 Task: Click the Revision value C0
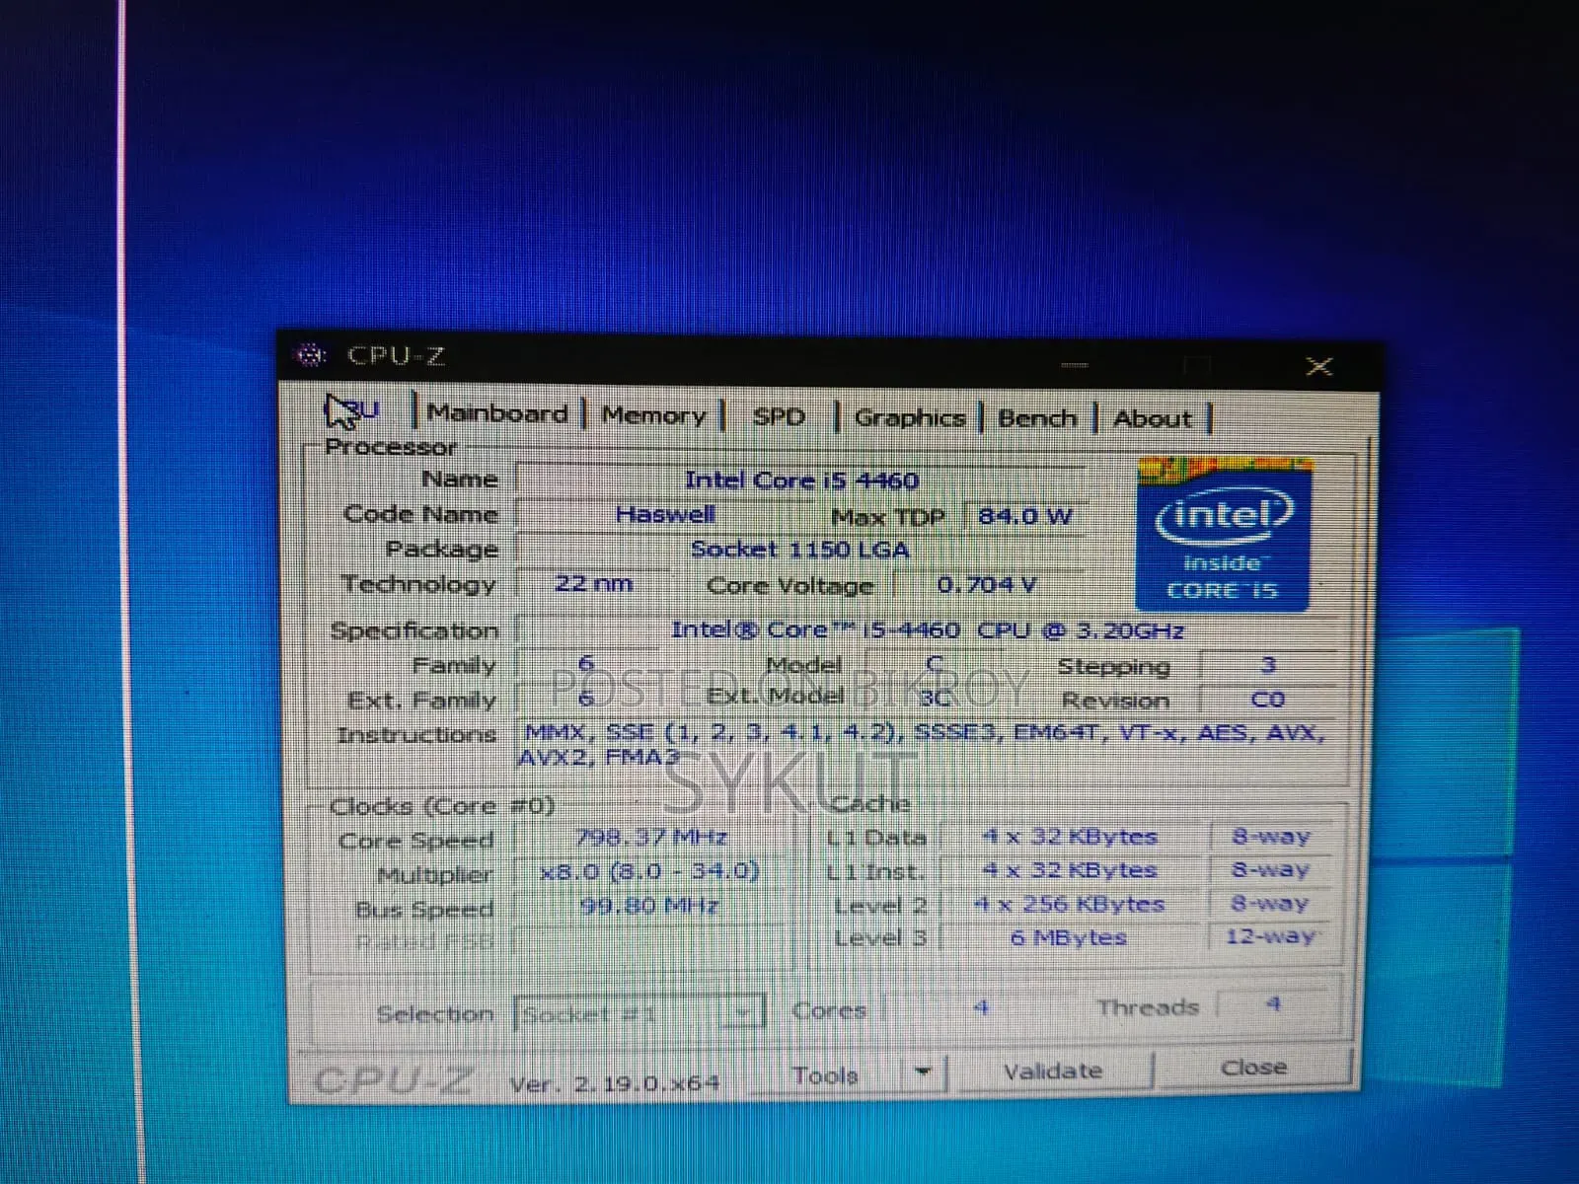1268,700
